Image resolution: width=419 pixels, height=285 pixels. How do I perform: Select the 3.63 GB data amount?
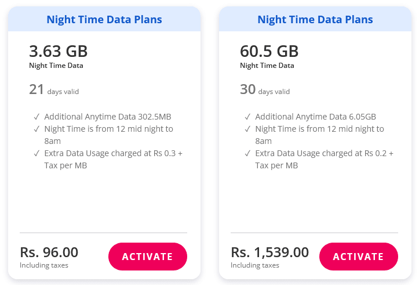point(58,51)
